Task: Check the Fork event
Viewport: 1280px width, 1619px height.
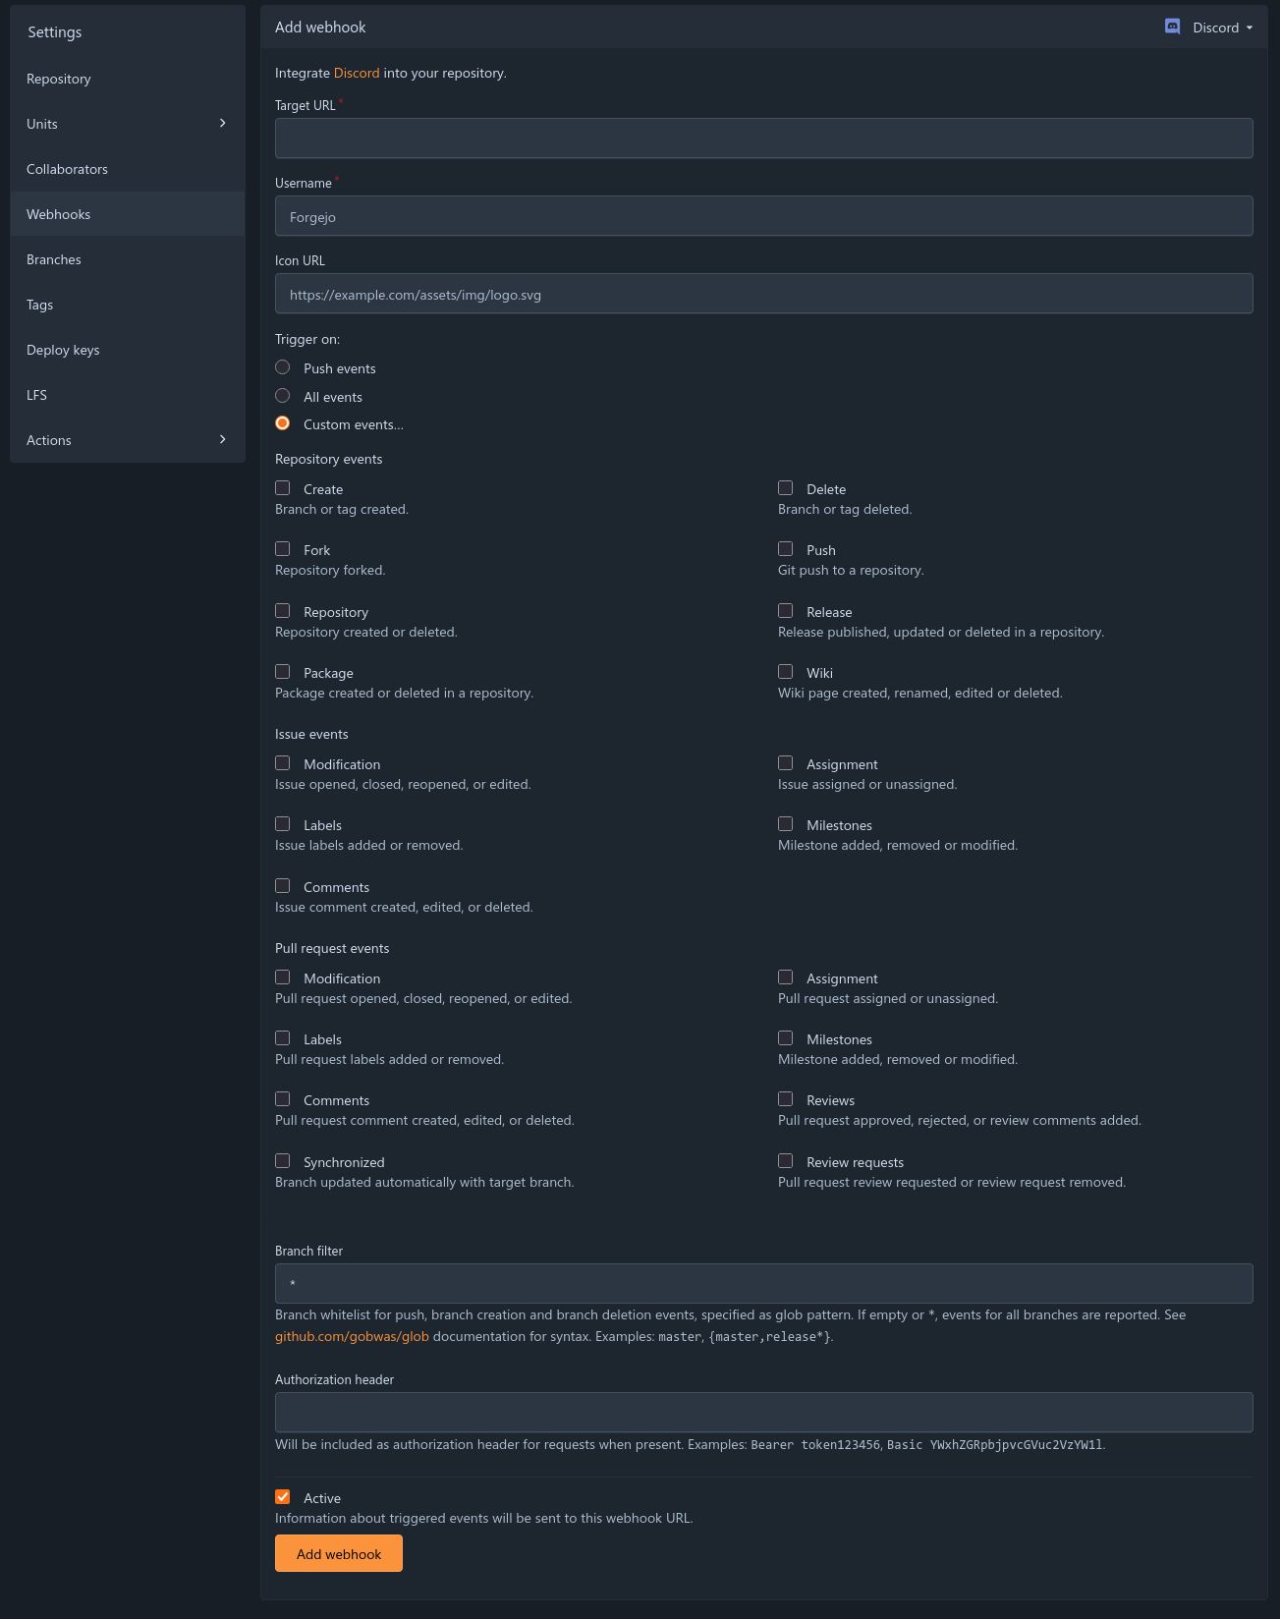Action: click(283, 549)
